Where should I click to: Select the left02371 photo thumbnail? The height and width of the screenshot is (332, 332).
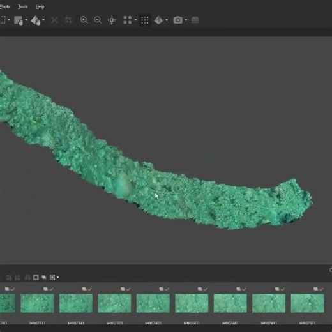114,303
